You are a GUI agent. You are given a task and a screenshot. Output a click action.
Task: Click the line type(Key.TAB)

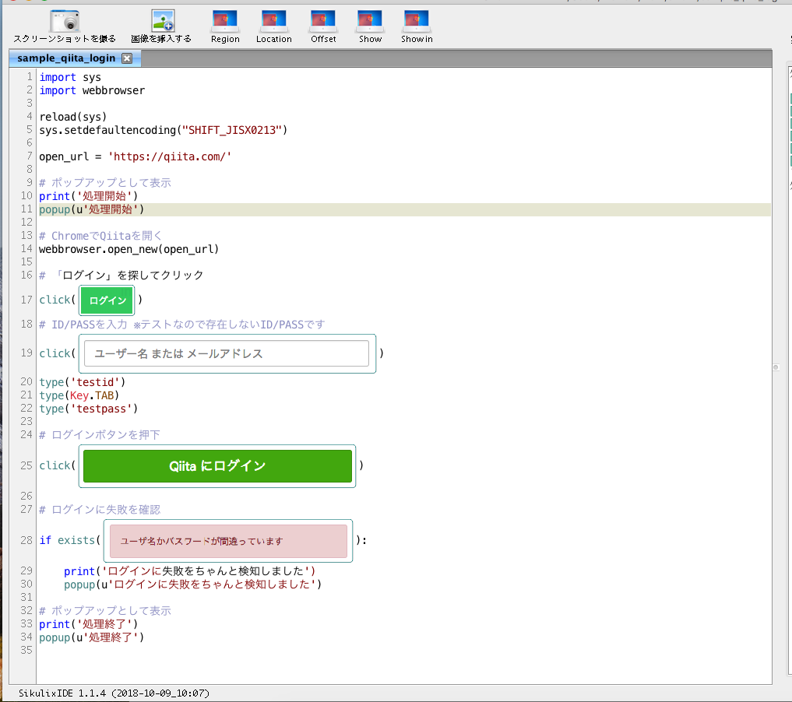pyautogui.click(x=79, y=395)
